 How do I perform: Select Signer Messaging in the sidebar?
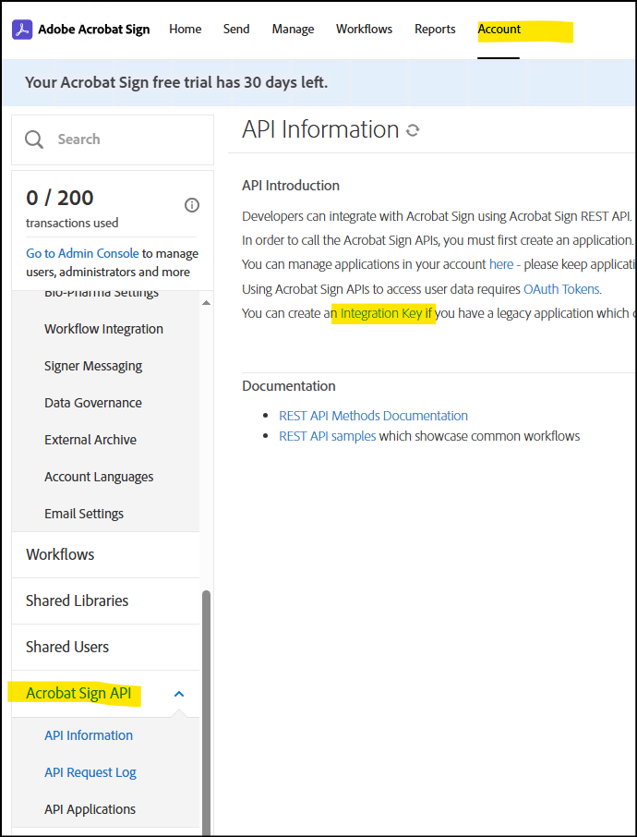click(93, 366)
